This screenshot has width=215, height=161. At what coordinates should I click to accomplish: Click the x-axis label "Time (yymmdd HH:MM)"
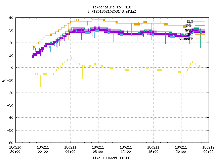[112, 158]
